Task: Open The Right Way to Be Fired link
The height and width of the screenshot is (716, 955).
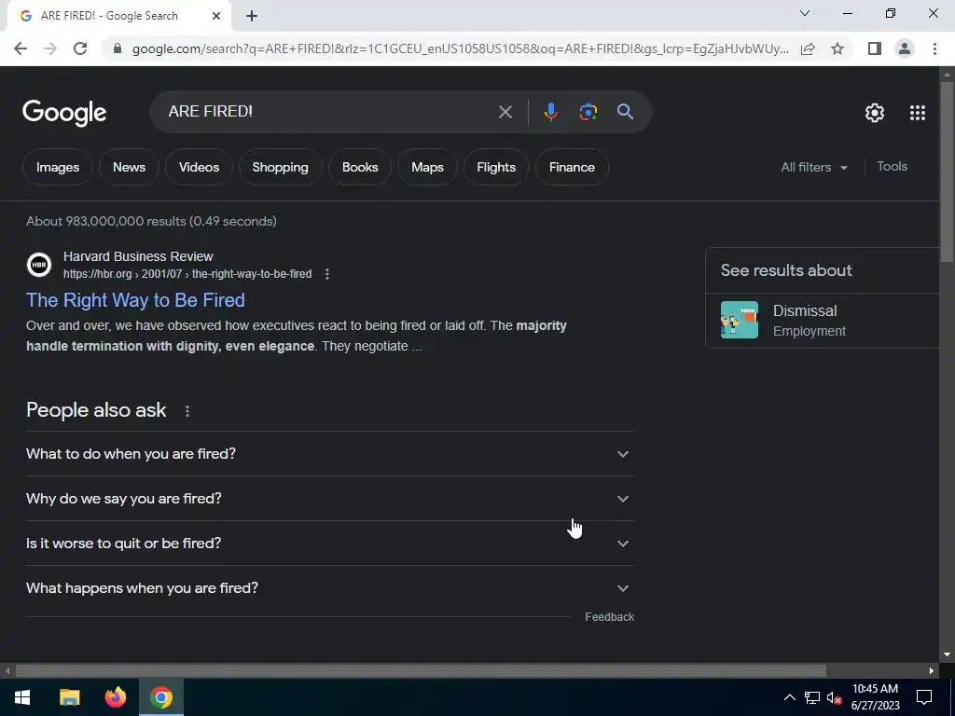Action: point(135,300)
